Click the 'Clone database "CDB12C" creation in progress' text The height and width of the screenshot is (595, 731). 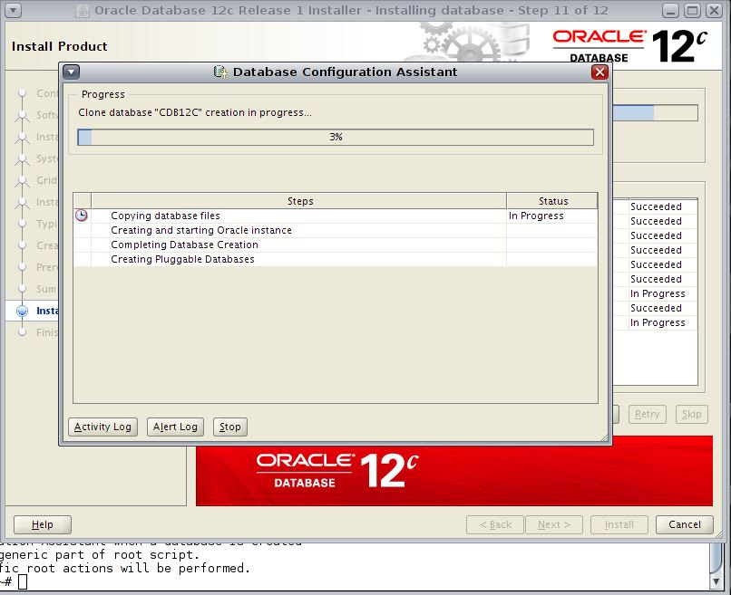tap(195, 112)
